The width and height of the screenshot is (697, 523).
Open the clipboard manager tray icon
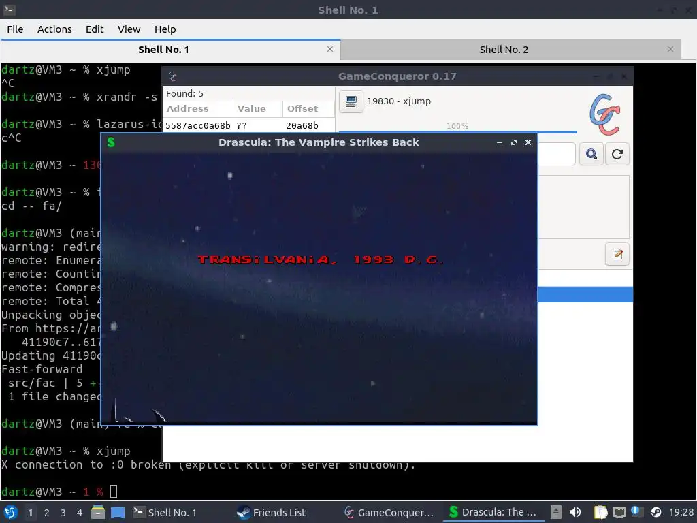click(x=600, y=512)
